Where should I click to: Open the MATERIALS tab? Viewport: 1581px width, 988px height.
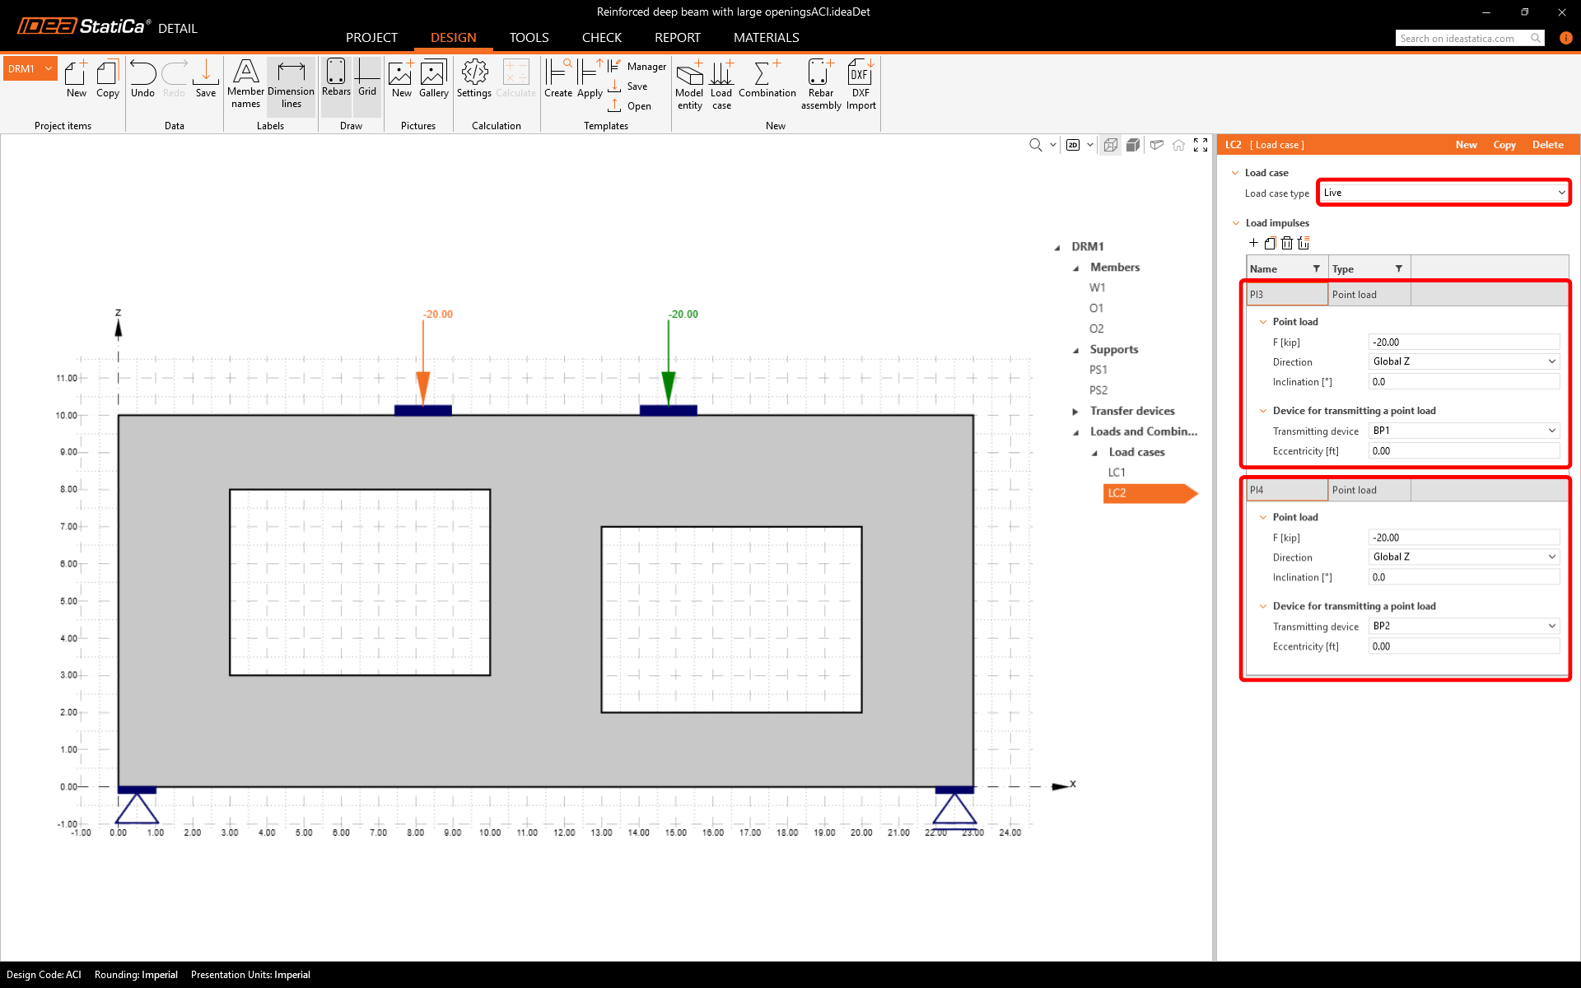(766, 38)
